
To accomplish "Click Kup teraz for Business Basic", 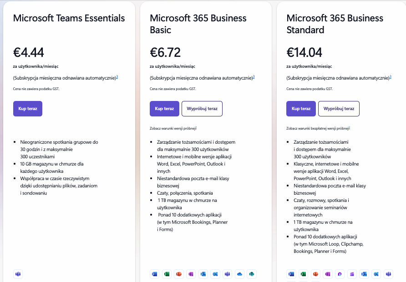I will [x=164, y=109].
